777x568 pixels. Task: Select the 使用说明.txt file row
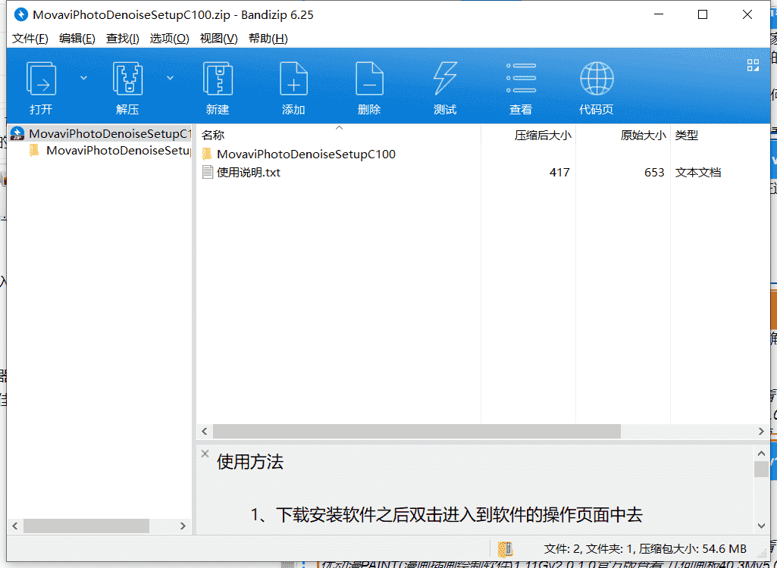coord(483,173)
